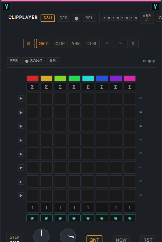Toggle the SONG record button

coord(34,61)
